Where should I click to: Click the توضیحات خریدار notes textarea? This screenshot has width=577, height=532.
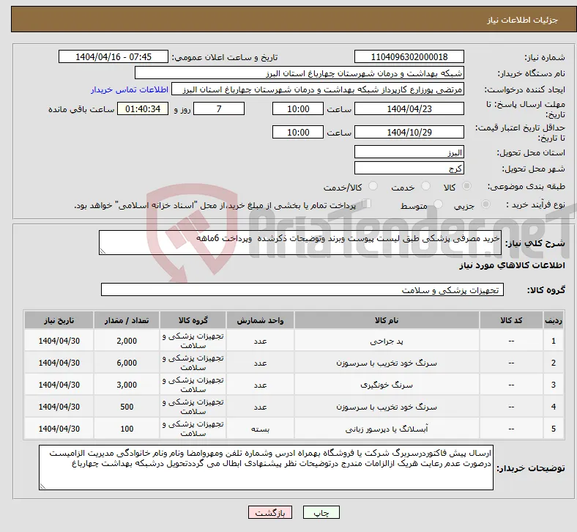(266, 468)
